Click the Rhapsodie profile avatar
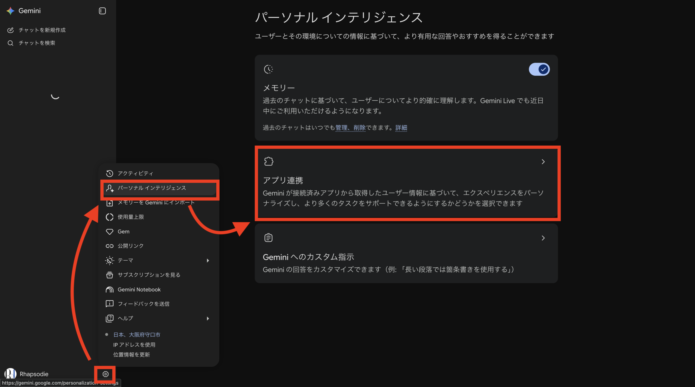Screen dimensions: 695x387 [x=10, y=374]
